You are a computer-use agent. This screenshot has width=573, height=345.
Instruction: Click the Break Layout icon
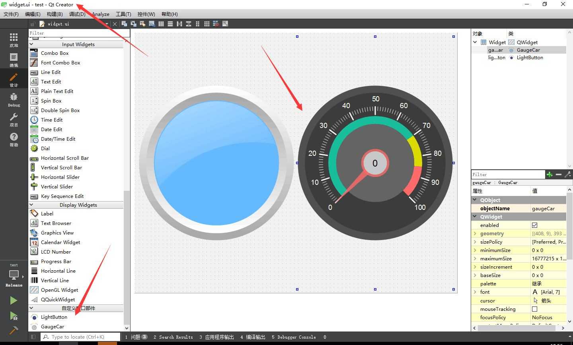click(x=216, y=24)
